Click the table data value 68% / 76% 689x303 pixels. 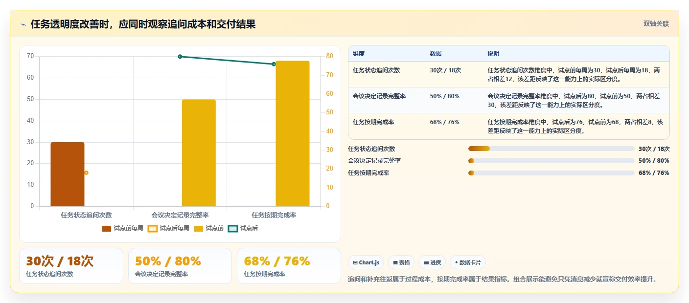pos(445,122)
